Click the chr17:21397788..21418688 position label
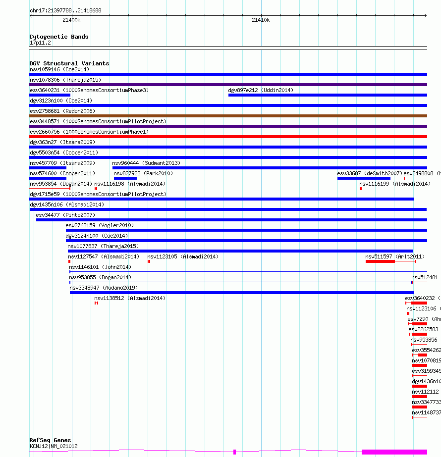This screenshot has width=441, height=457. point(65,10)
